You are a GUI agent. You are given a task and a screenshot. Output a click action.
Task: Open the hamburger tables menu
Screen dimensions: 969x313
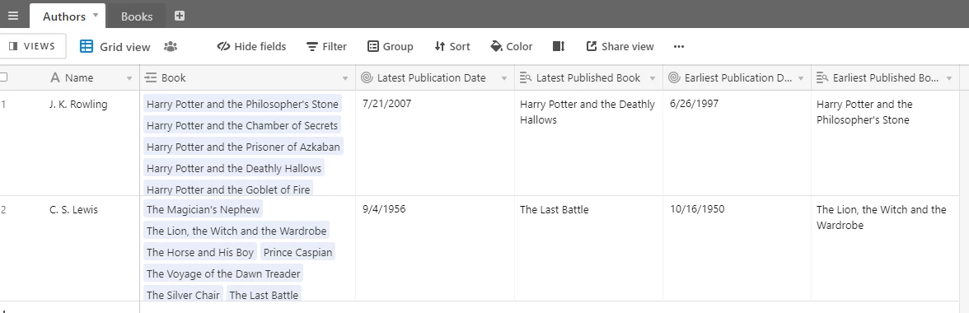pos(13,16)
